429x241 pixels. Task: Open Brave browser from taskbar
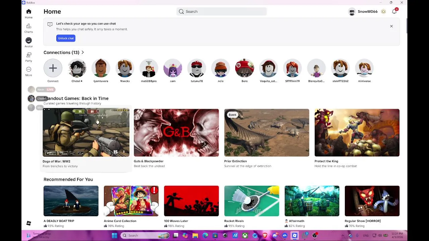pos(265,235)
